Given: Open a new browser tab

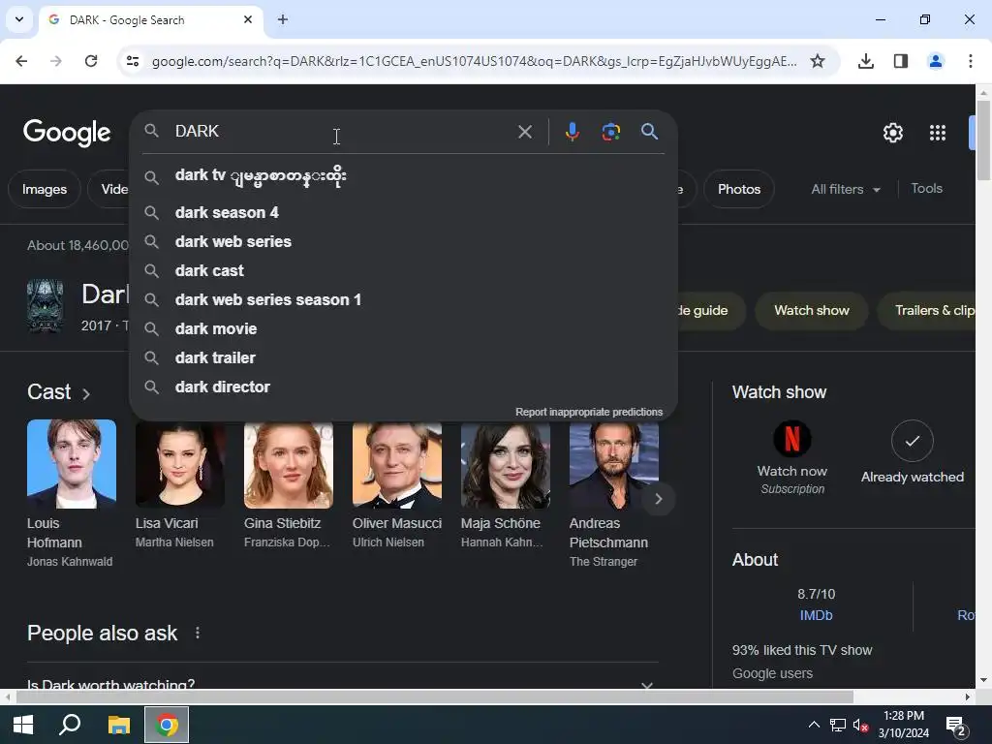Looking at the screenshot, I should tap(283, 19).
